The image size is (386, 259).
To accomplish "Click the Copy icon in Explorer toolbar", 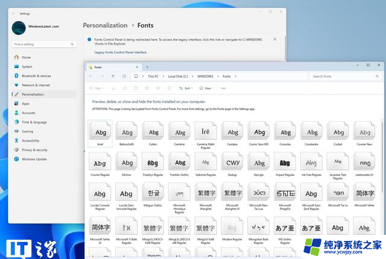I will click(125, 88).
